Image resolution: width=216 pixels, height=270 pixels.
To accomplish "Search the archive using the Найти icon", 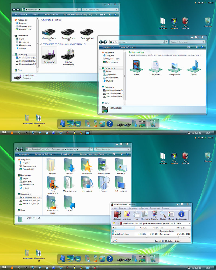I will point(162,214).
